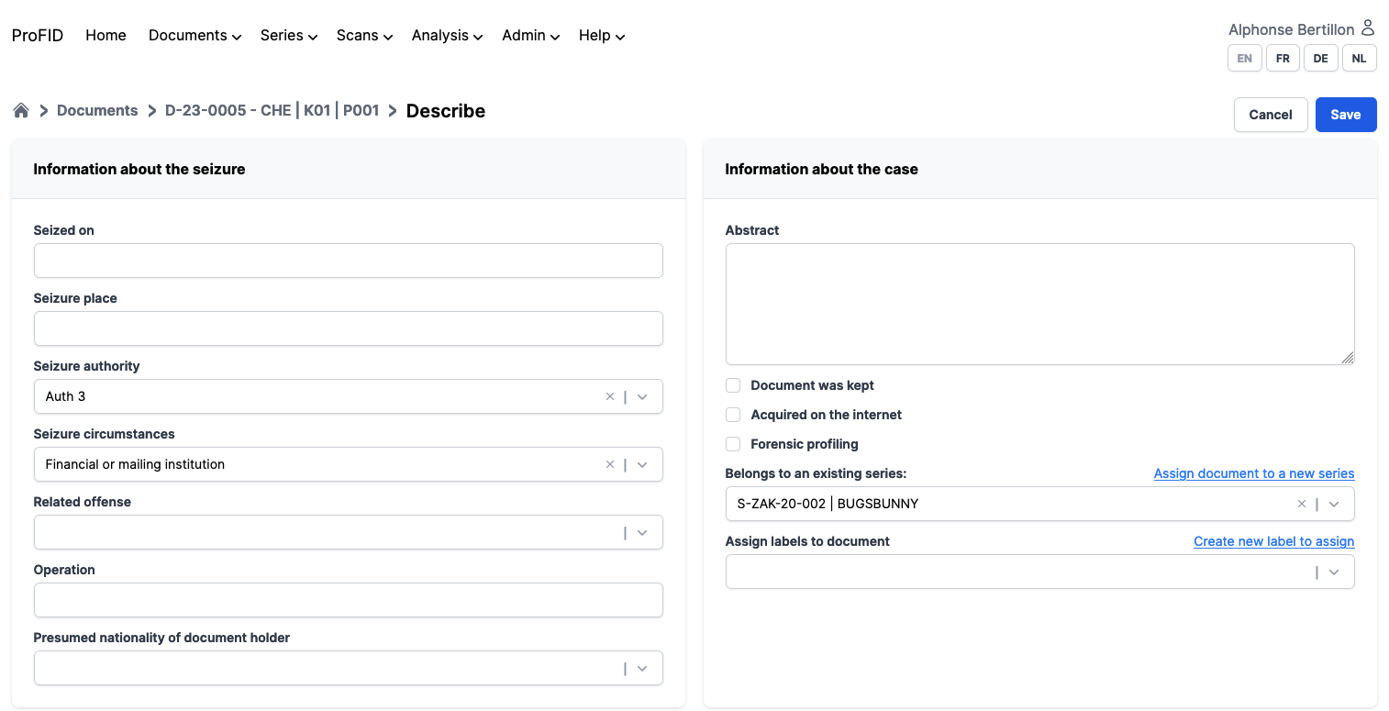Image resolution: width=1389 pixels, height=711 pixels.
Task: Open the Assign labels to document dropdown
Action: [x=1334, y=572]
